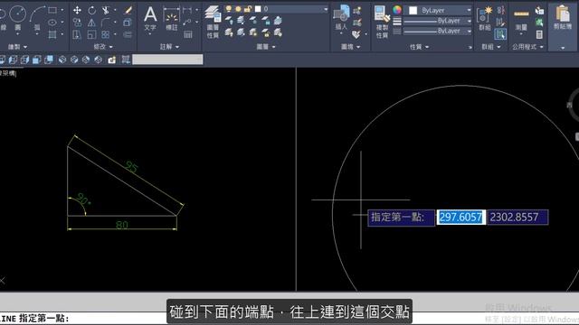
Task: Activate the Trim scissors tool
Action: tap(106, 10)
